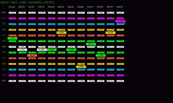Click the bold green USDCAD price 0.9936

tap(52, 50)
